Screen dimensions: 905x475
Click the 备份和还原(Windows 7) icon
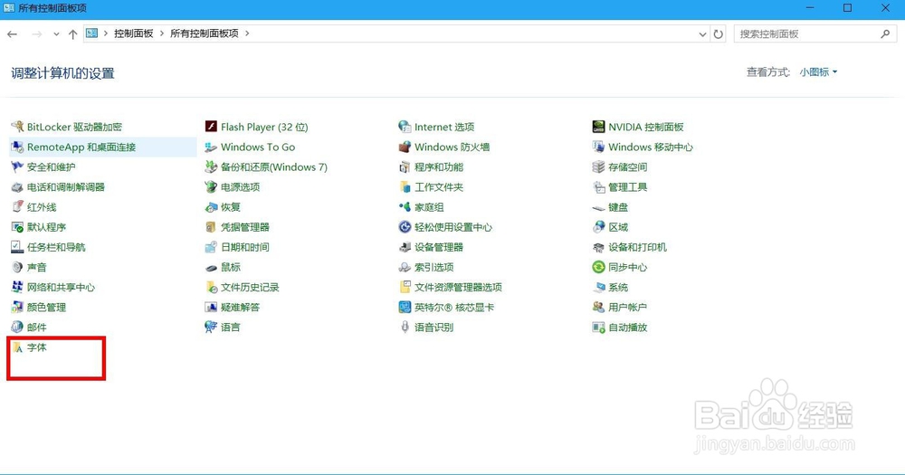pyautogui.click(x=211, y=166)
